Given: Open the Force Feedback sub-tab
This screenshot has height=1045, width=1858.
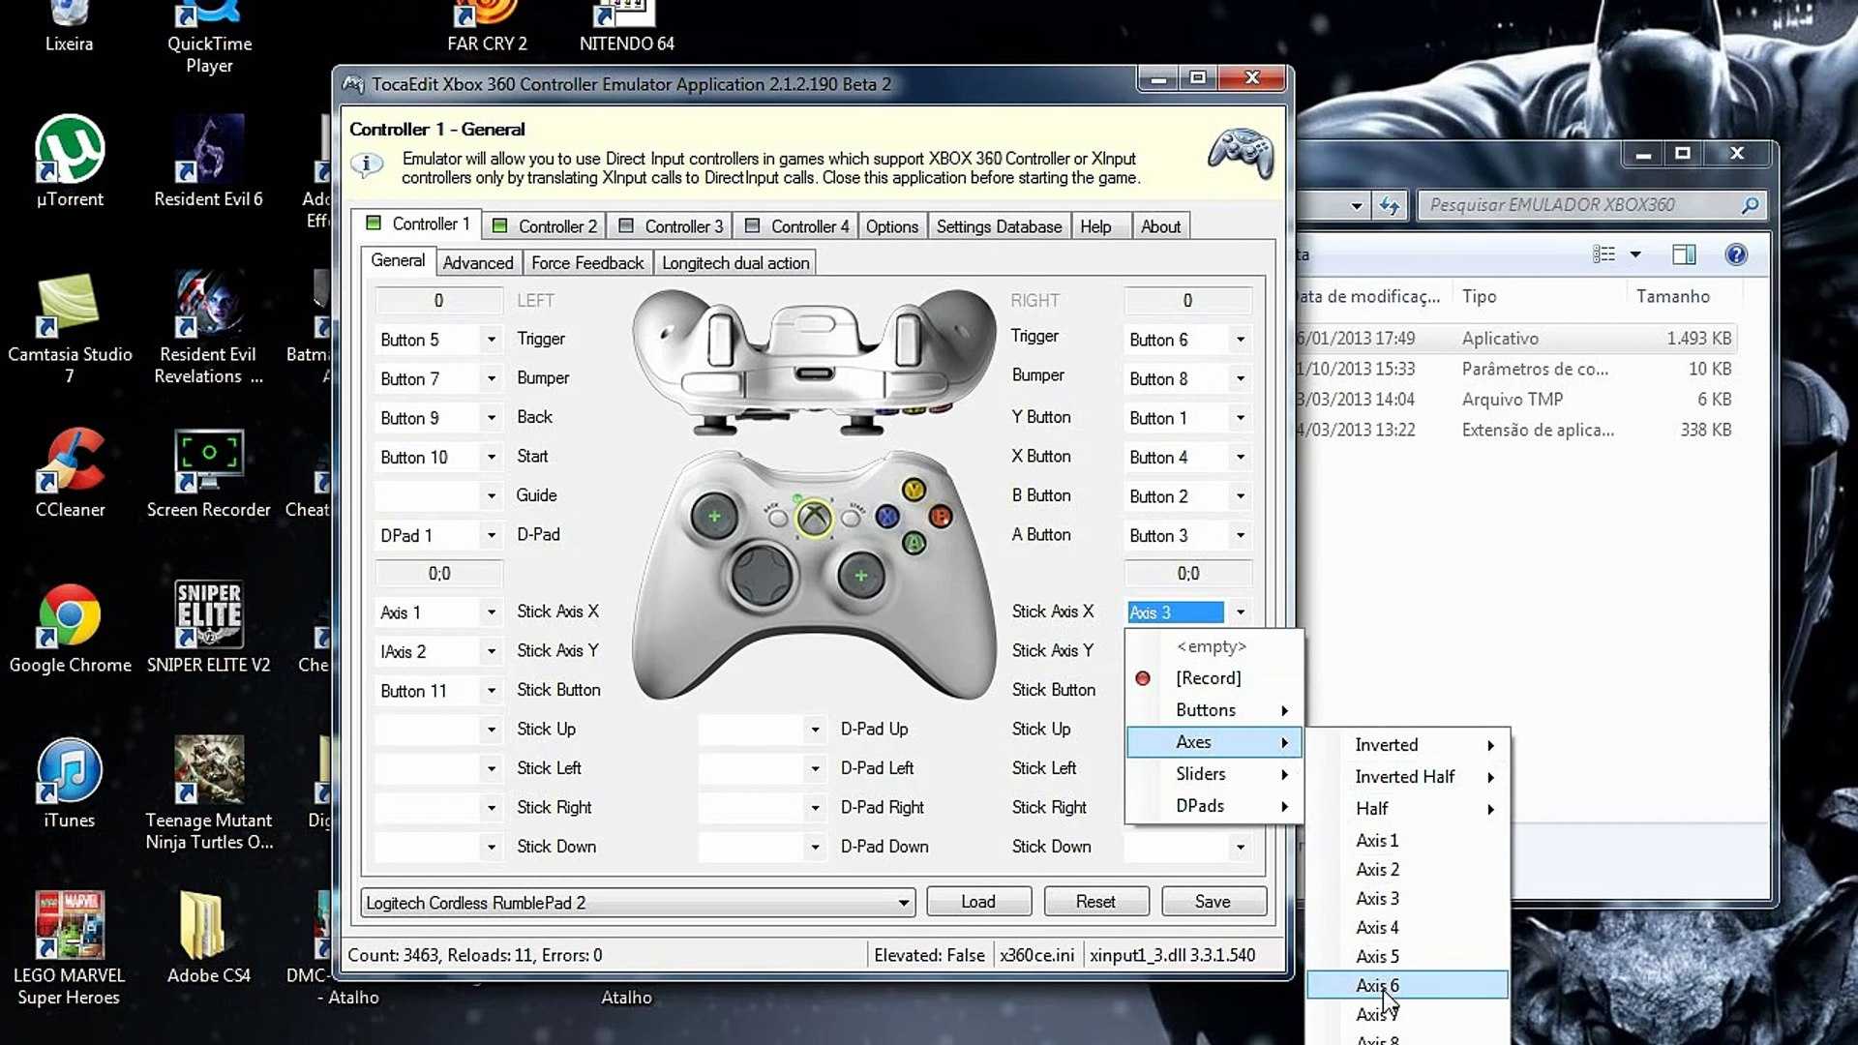Looking at the screenshot, I should (587, 263).
